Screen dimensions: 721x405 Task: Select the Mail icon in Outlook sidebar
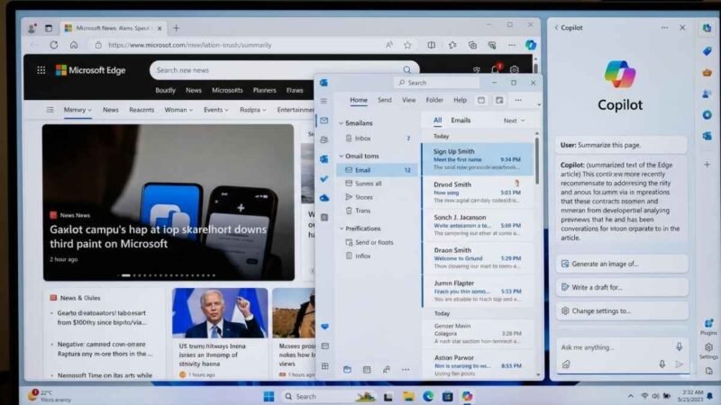click(x=324, y=121)
